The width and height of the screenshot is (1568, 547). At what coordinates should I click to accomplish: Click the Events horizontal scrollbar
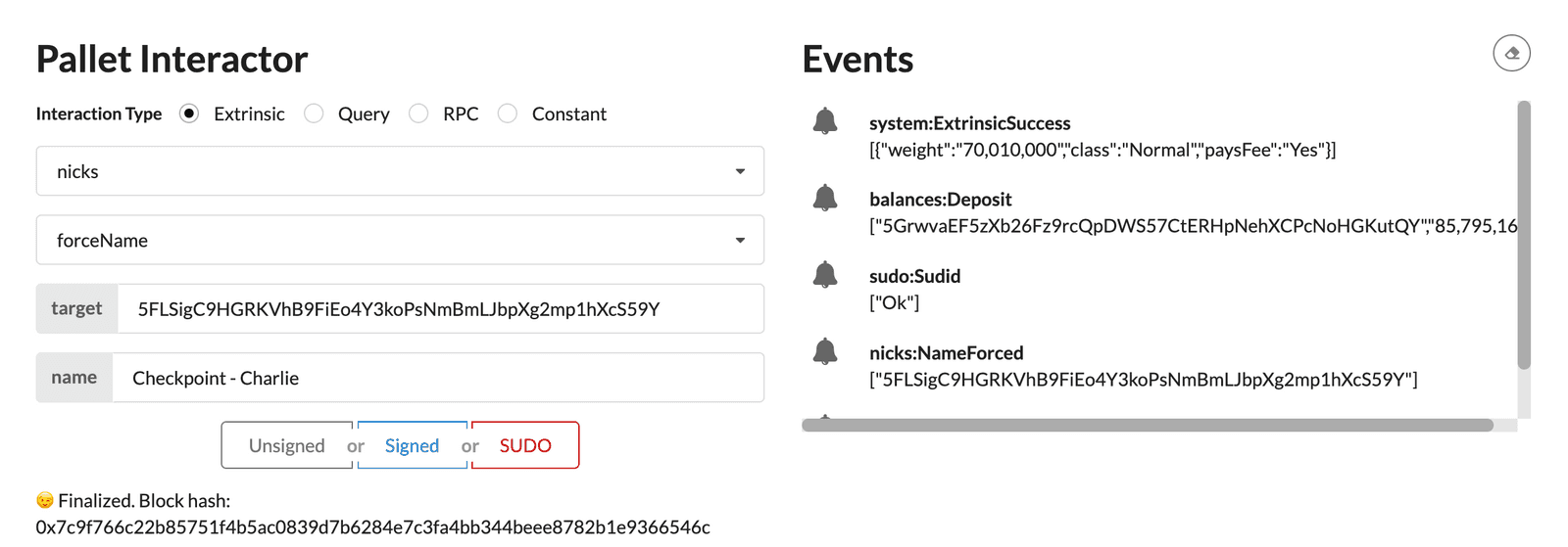[1148, 425]
